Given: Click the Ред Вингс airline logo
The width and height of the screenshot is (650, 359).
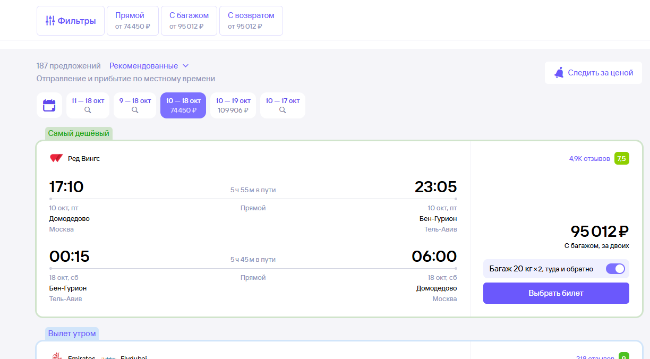Looking at the screenshot, I should tap(56, 158).
